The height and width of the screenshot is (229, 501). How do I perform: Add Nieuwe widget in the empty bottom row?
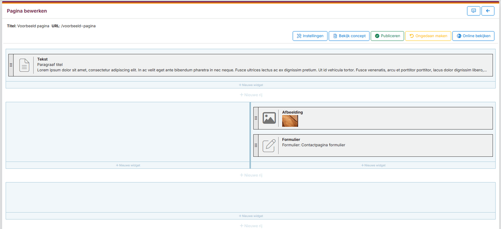250,216
